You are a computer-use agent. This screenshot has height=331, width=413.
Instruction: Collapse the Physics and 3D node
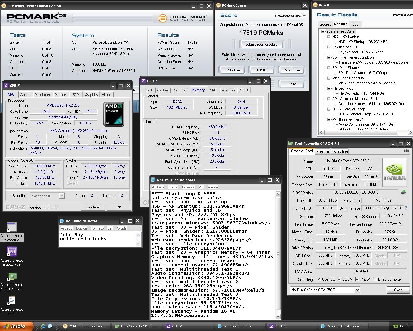click(x=329, y=47)
